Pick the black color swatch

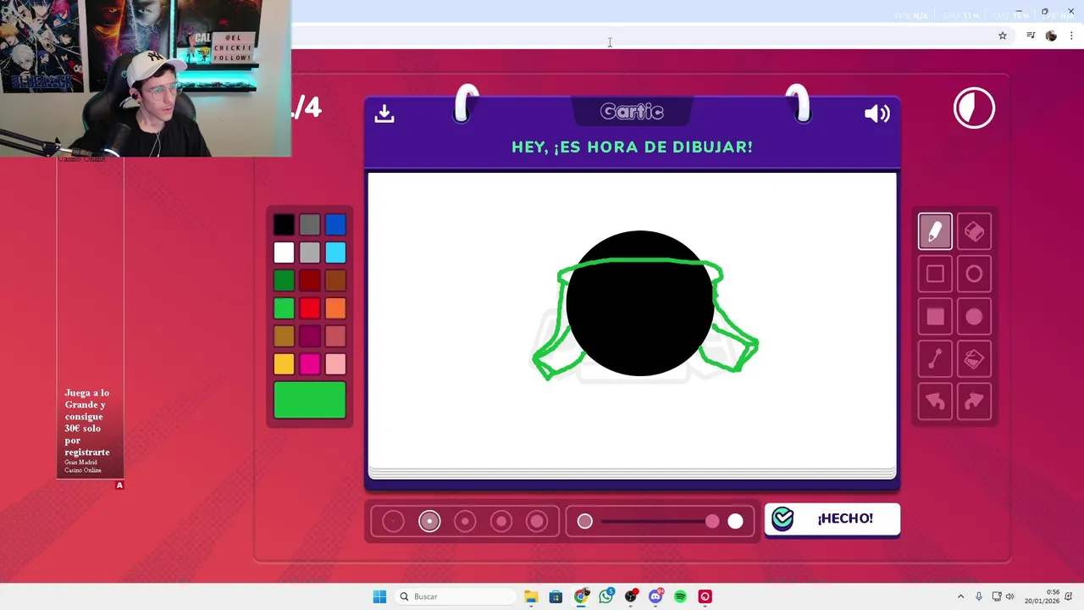[x=284, y=225]
